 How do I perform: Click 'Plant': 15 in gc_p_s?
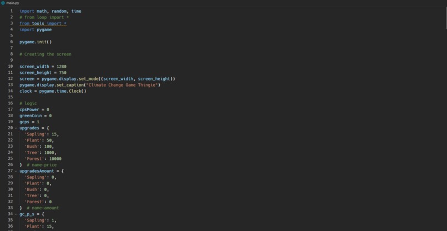tap(39, 227)
